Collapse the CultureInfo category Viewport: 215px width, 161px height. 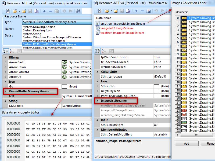97,72
